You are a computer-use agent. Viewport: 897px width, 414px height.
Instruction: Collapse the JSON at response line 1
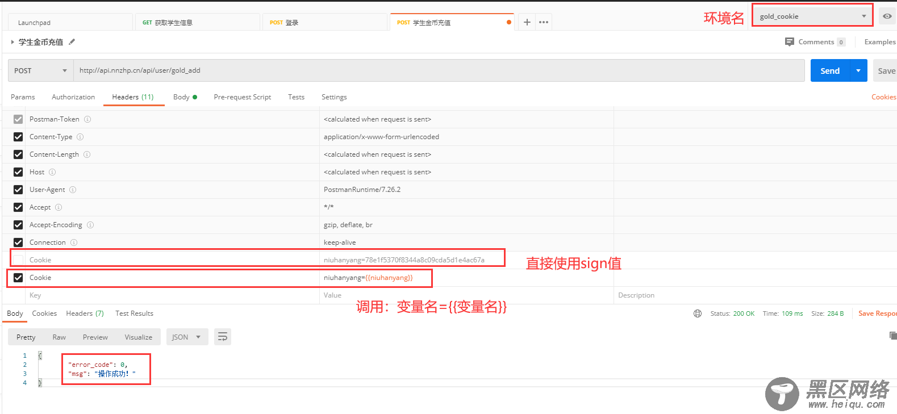tap(40, 356)
